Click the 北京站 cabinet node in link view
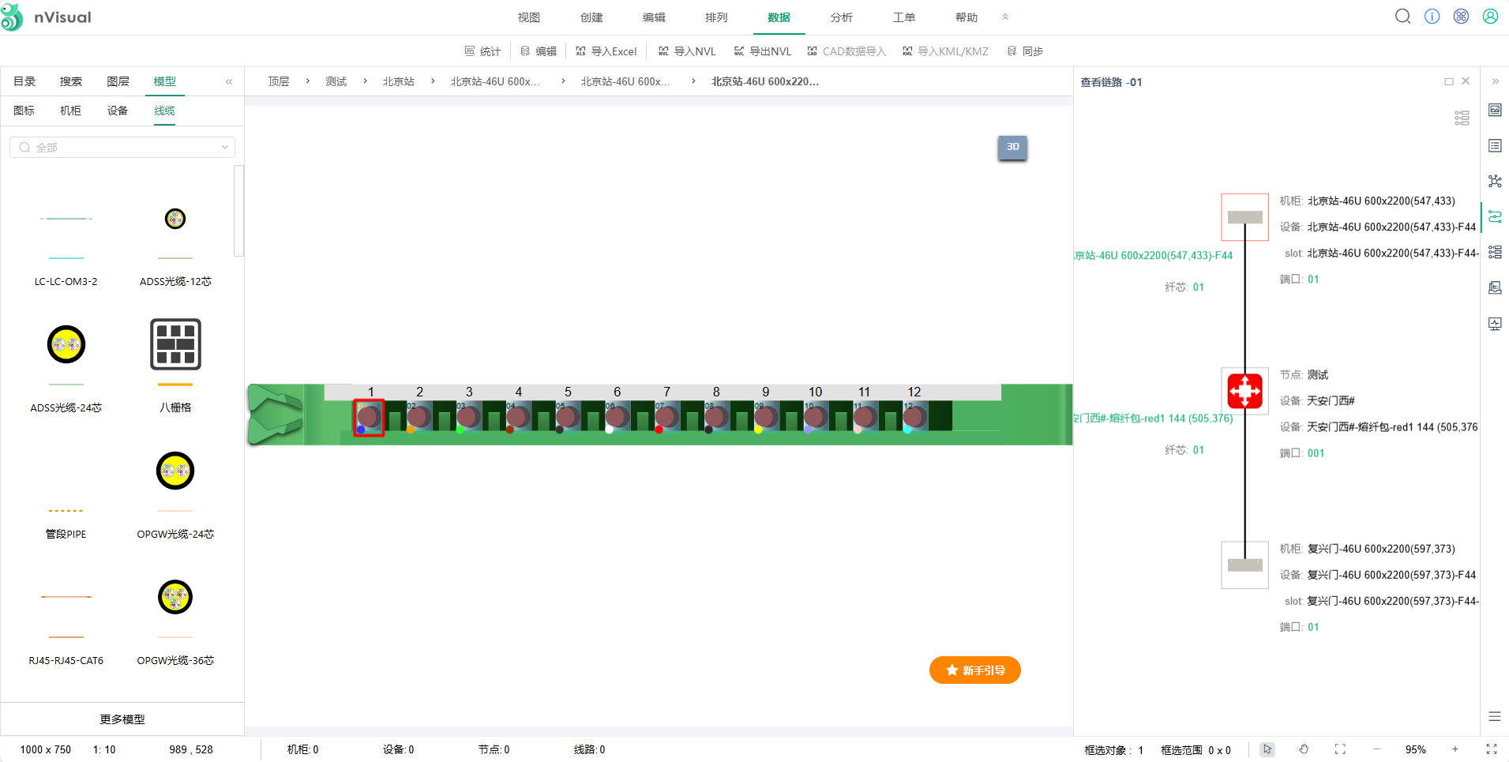This screenshot has height=762, width=1509. [1245, 217]
